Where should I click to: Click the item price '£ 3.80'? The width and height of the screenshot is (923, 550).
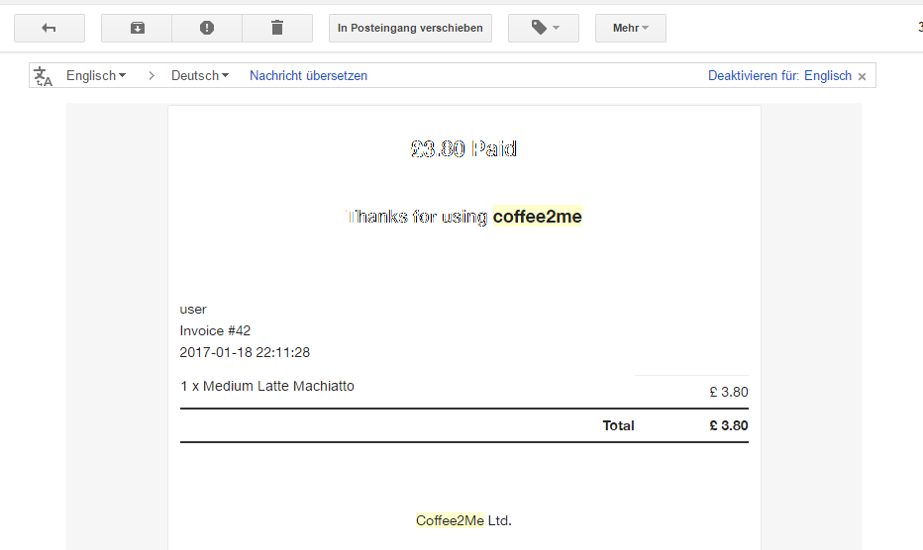click(729, 392)
